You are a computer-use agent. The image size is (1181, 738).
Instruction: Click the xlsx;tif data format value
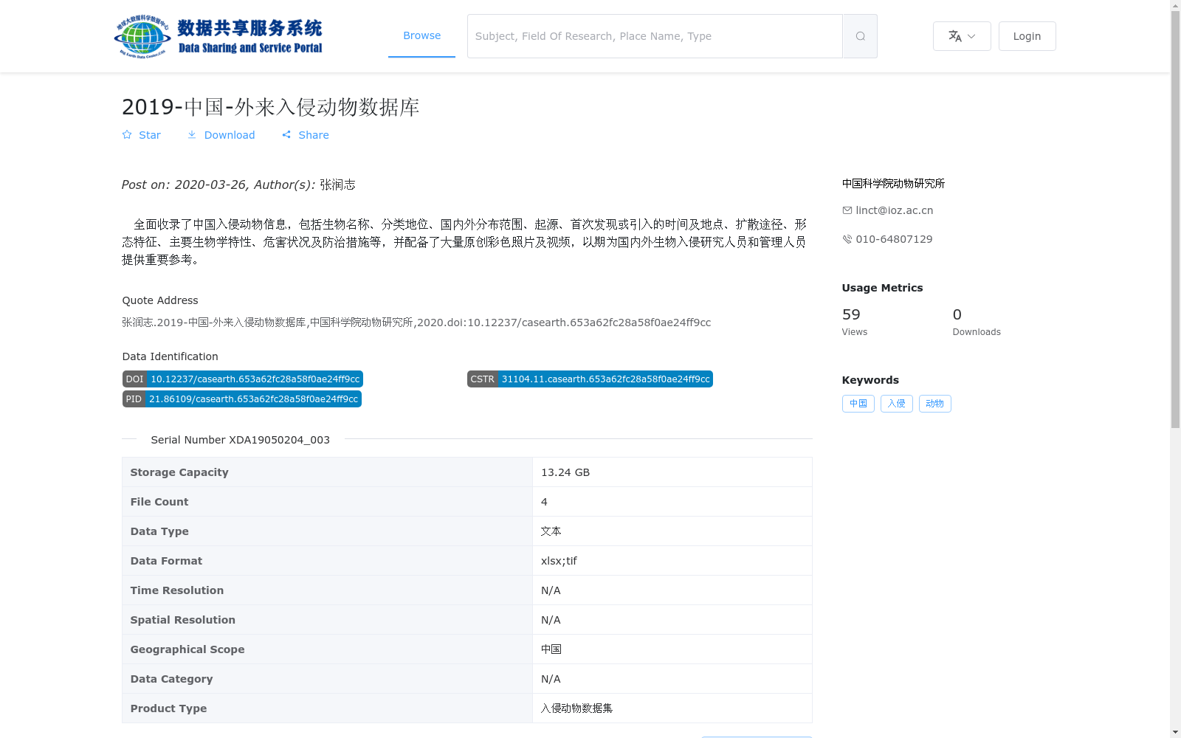(x=559, y=561)
